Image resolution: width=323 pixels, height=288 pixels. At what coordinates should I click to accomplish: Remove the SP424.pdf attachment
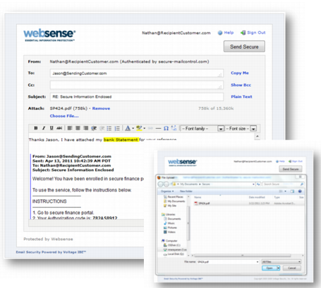(x=101, y=108)
